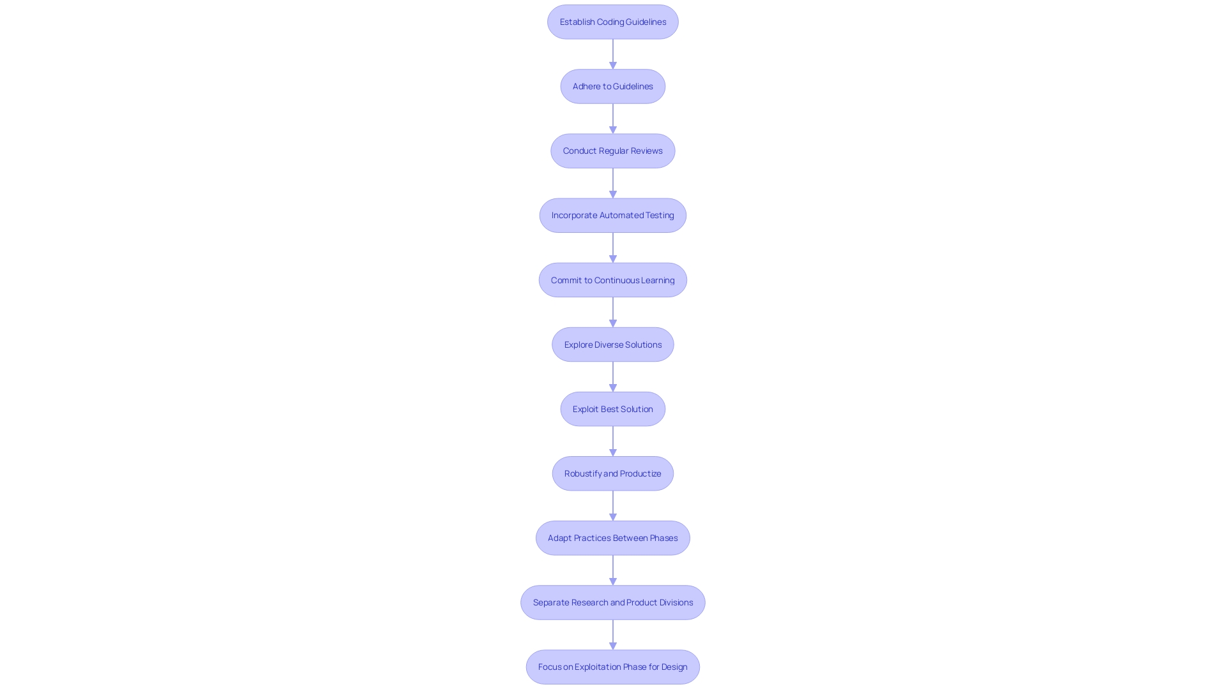Open flowchart node context menu
The width and height of the screenshot is (1226, 689).
[613, 21]
